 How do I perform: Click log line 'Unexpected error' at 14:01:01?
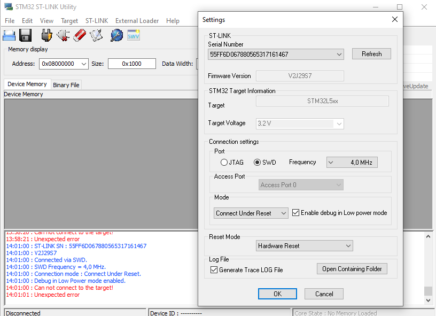pyautogui.click(x=43, y=295)
